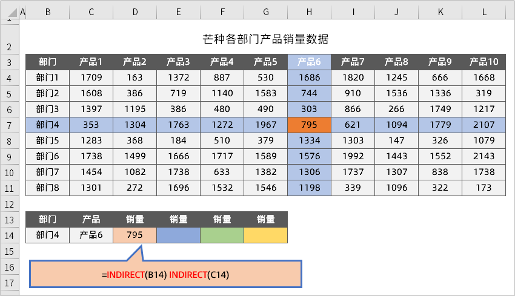The height and width of the screenshot is (296, 515).
Task: Click the narrow column A header
Action: 22,12
